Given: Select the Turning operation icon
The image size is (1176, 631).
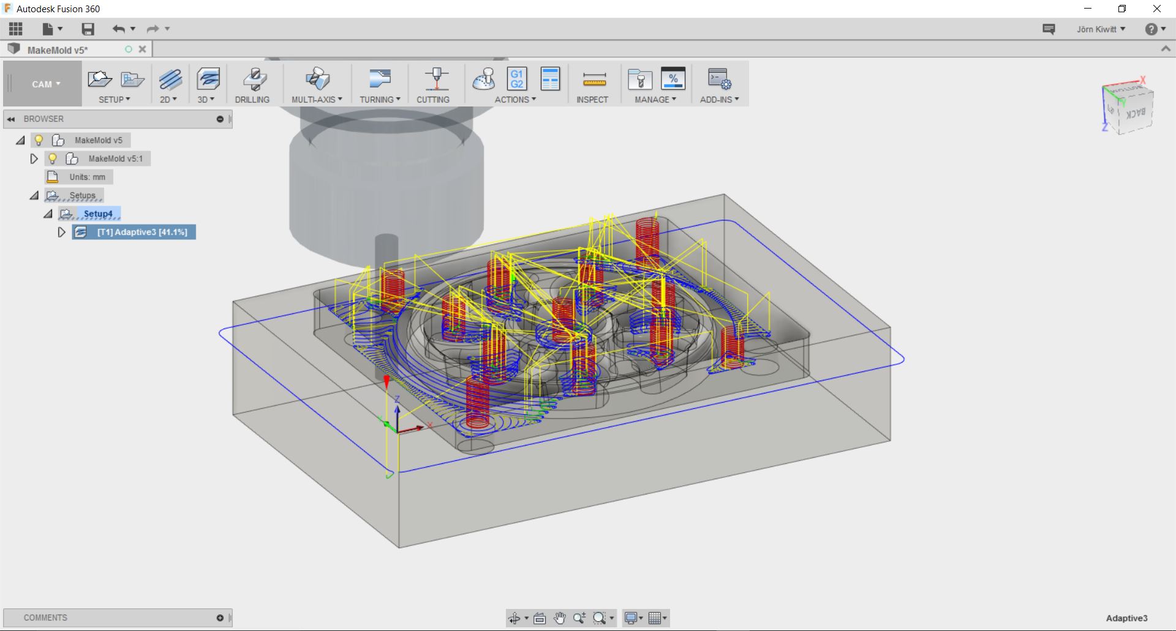Looking at the screenshot, I should tap(380, 79).
